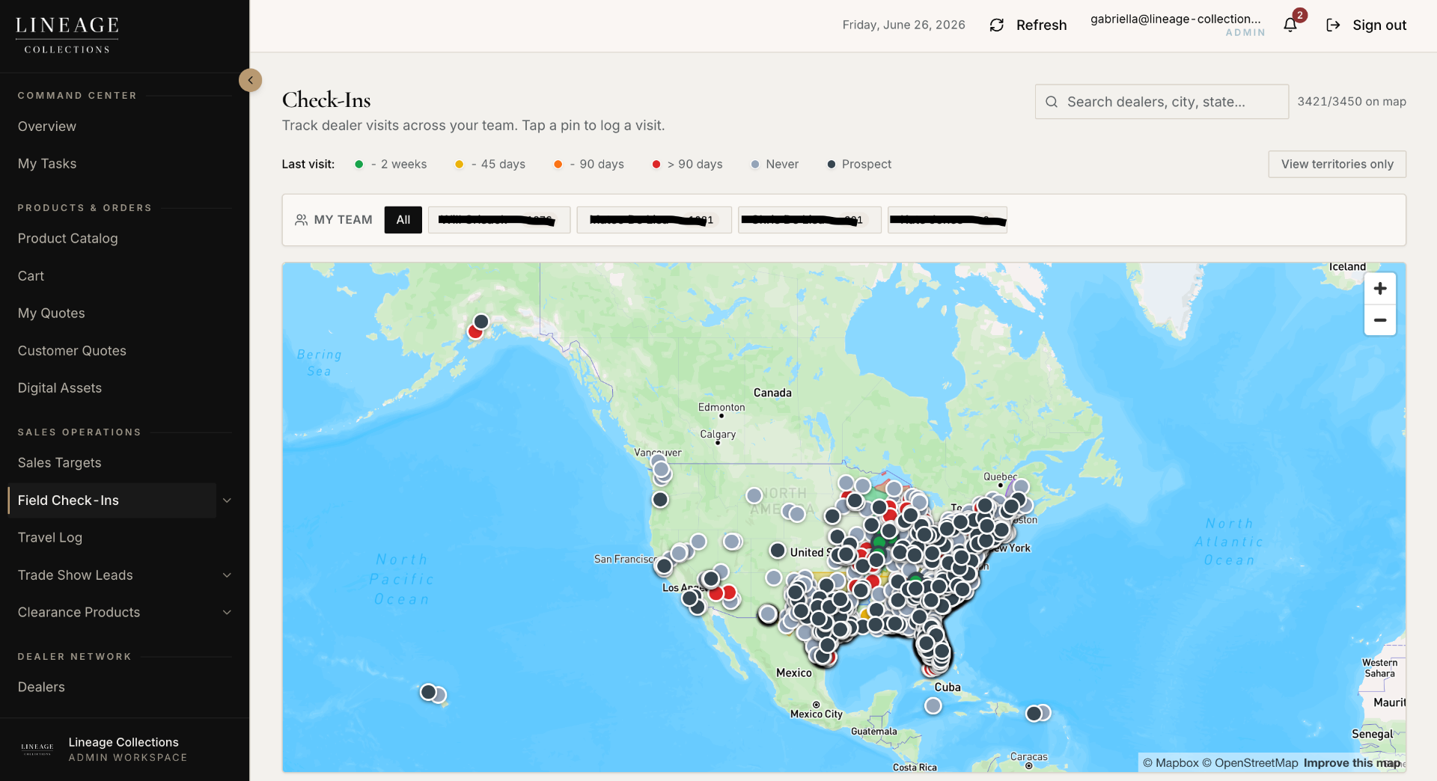Screen dimensions: 1437x781
Task: Click the green 2 weeks legend dot
Action: click(x=359, y=165)
